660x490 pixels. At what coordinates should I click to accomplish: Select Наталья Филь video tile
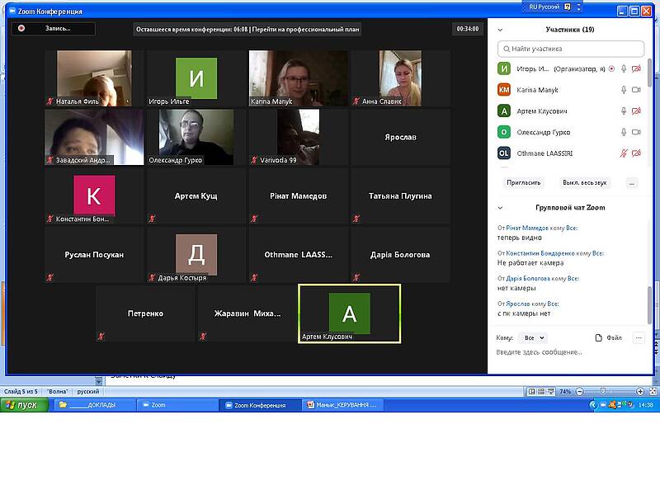pos(94,78)
